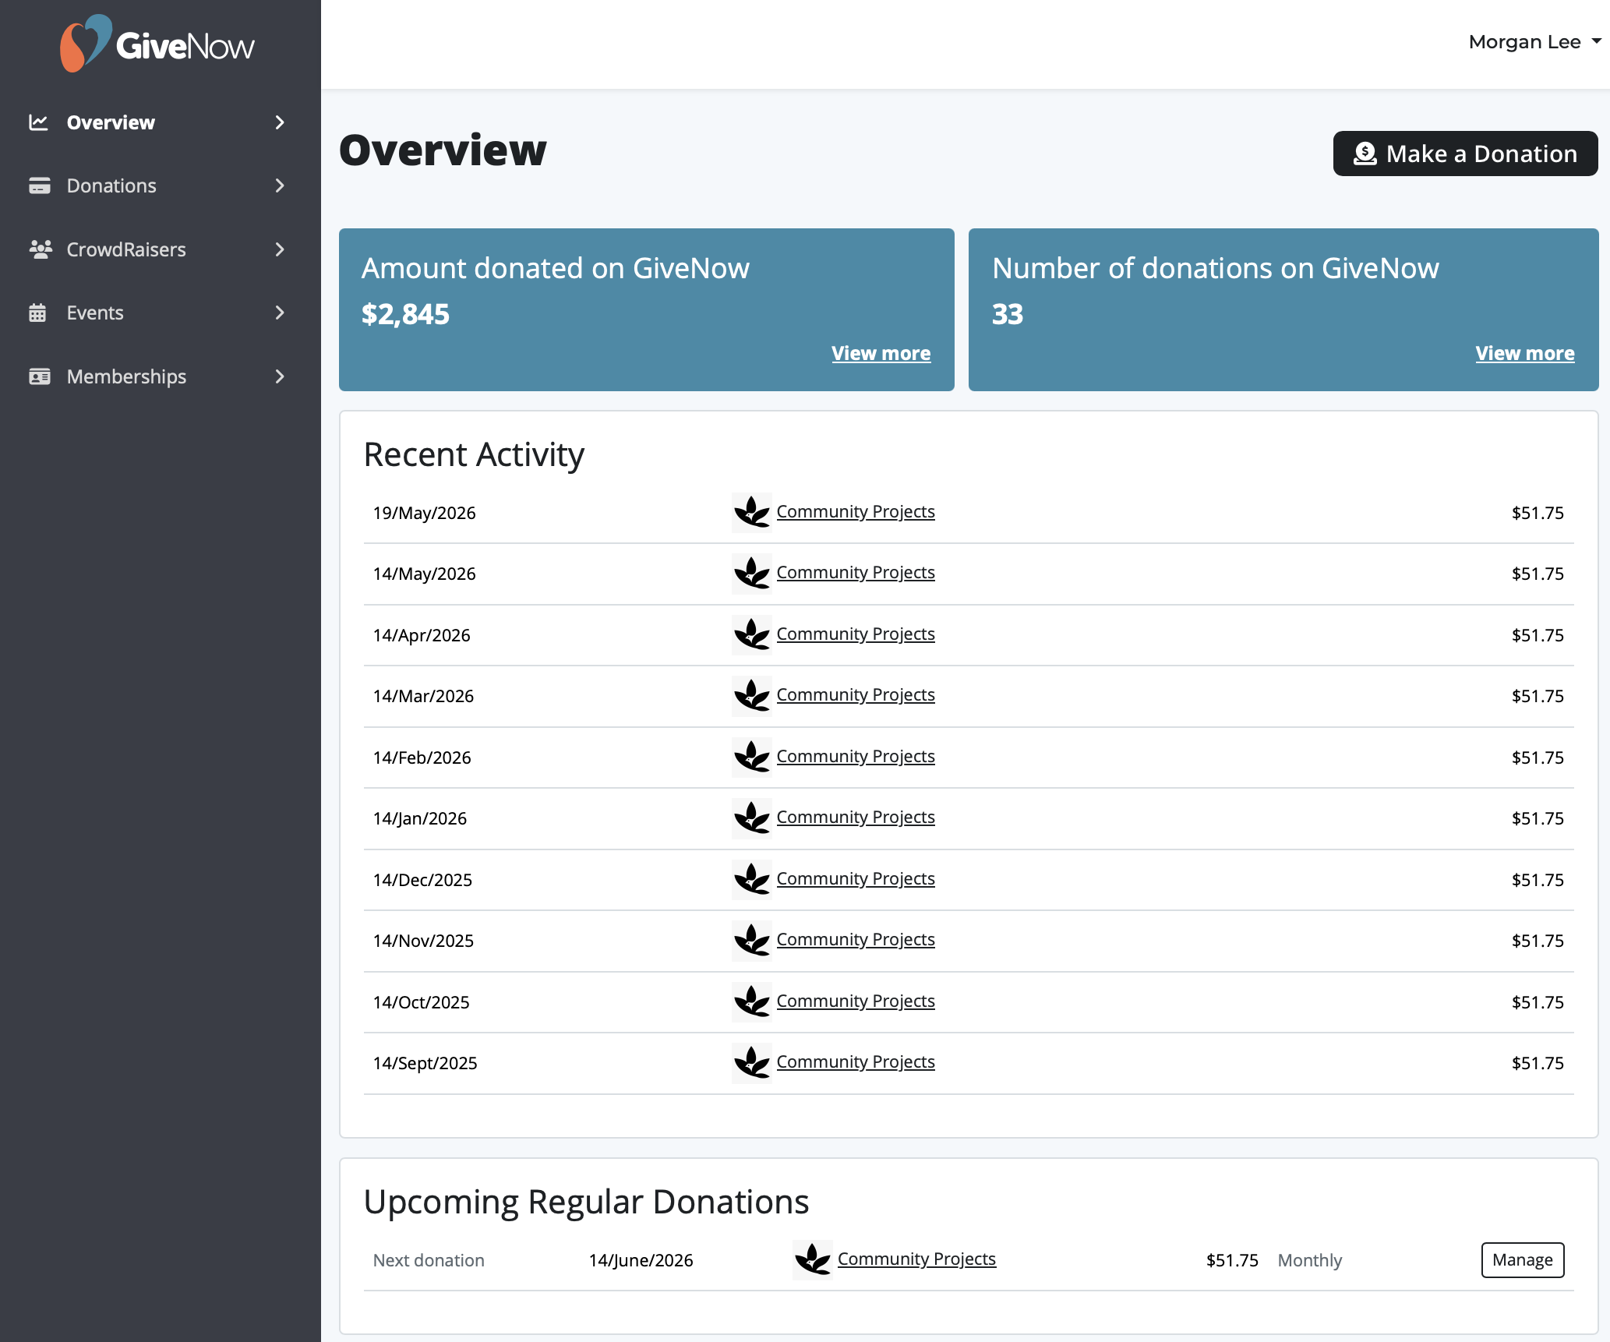The width and height of the screenshot is (1610, 1342).
Task: Click the Recent Activity heading
Action: [474, 455]
